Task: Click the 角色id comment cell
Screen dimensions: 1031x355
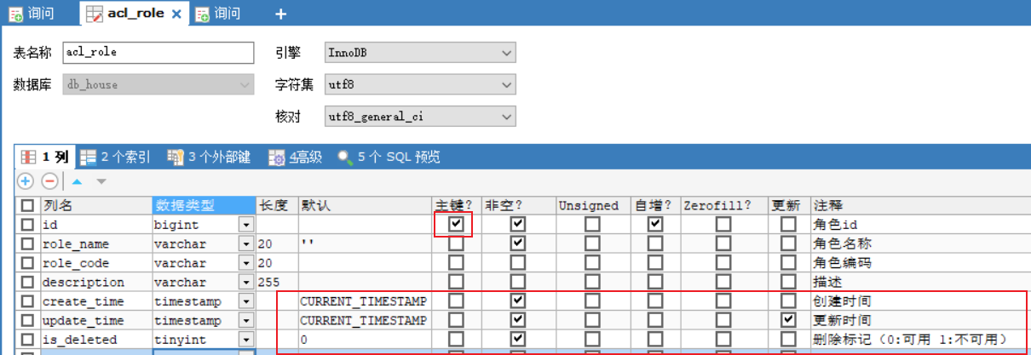Action: [x=919, y=225]
